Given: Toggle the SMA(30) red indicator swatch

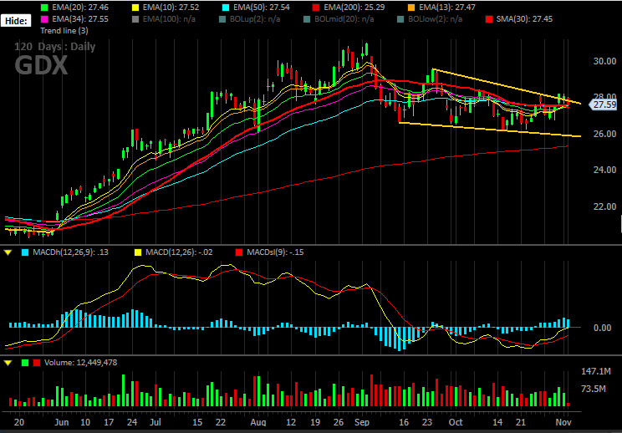Looking at the screenshot, I should pos(489,18).
